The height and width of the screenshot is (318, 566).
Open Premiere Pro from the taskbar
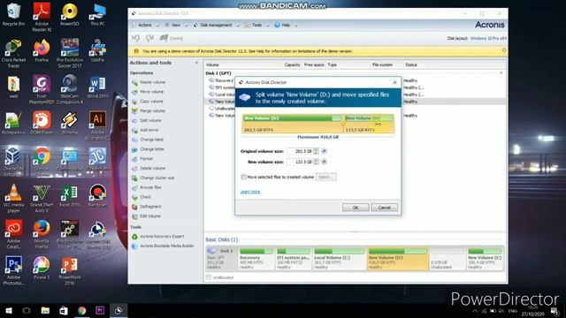click(x=100, y=310)
